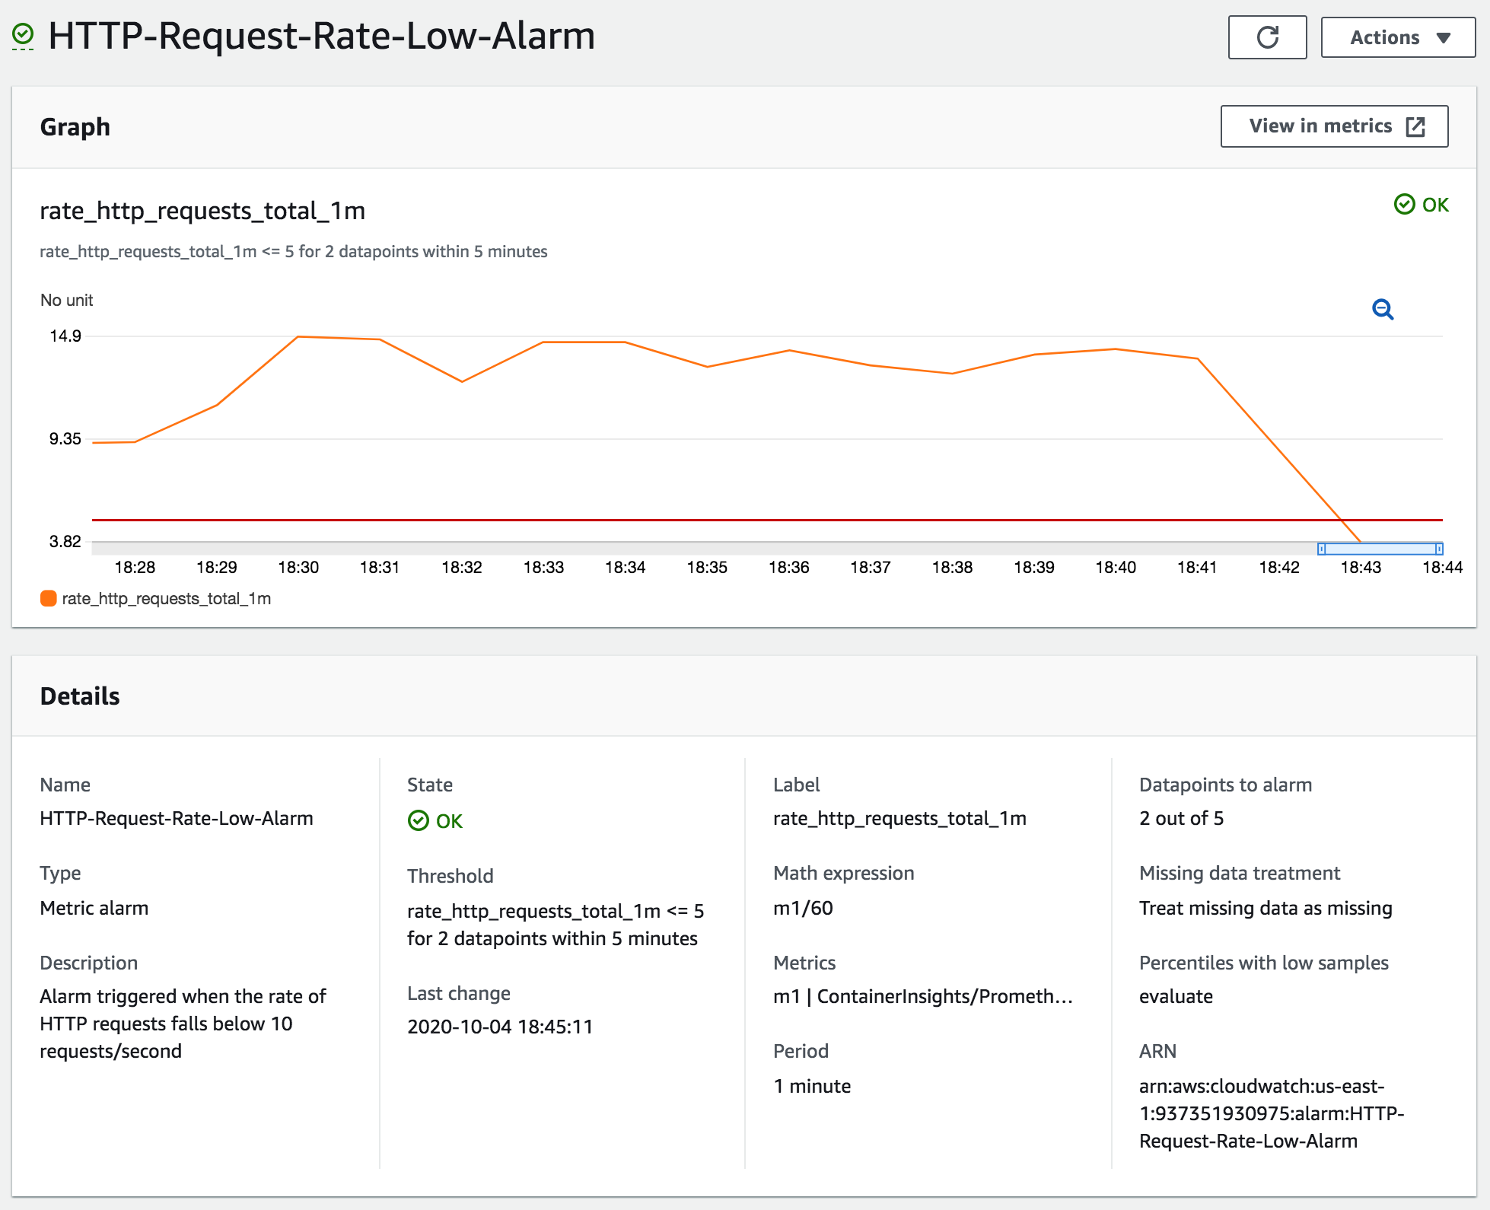Viewport: 1490px width, 1210px height.
Task: Open the Actions dropdown menu
Action: (x=1398, y=37)
